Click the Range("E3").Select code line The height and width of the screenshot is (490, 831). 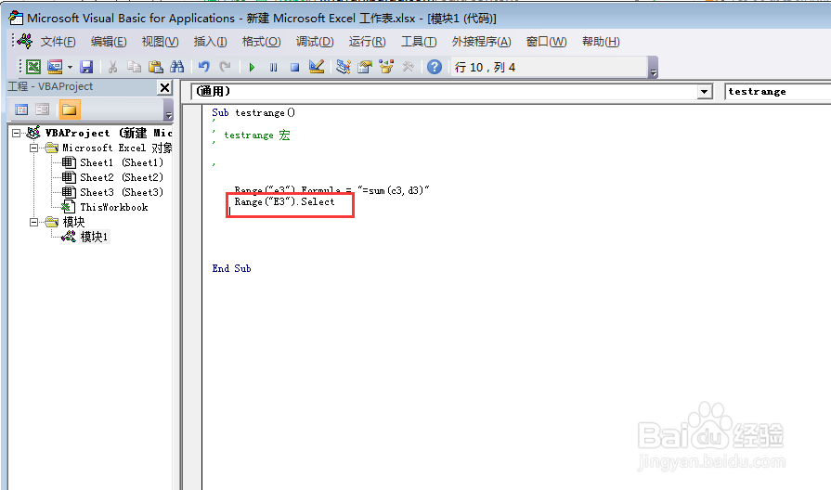[x=285, y=201]
